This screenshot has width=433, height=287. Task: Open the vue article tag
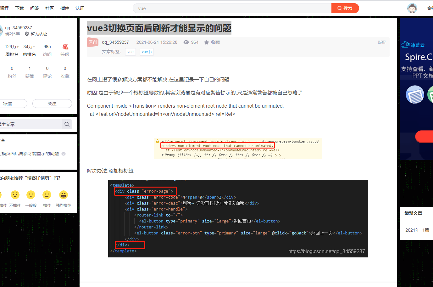[130, 52]
